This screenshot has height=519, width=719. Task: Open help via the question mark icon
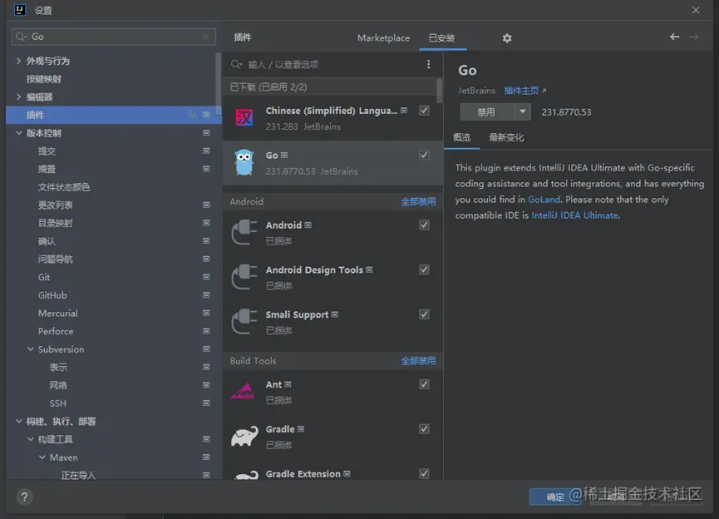[x=24, y=497]
